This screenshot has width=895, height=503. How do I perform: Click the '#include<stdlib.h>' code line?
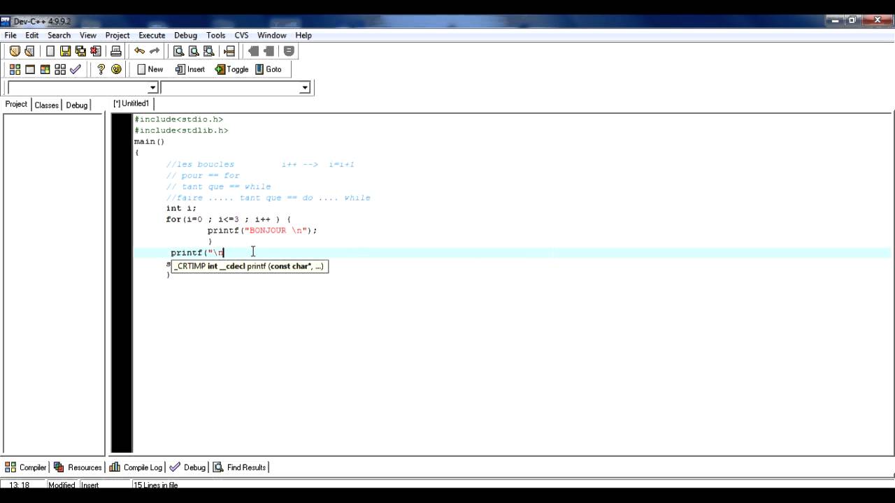tap(181, 131)
